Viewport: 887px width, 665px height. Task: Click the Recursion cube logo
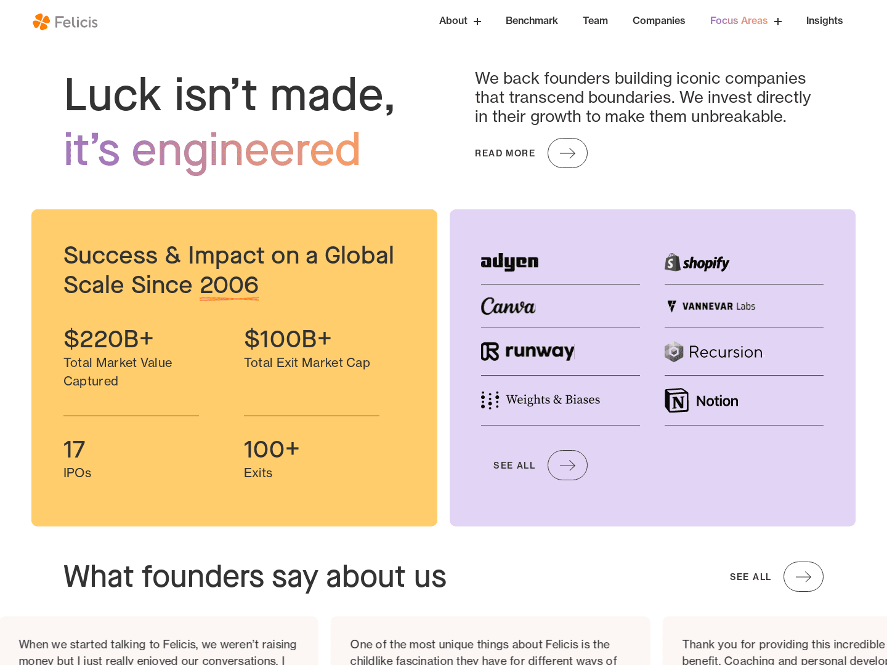(674, 352)
